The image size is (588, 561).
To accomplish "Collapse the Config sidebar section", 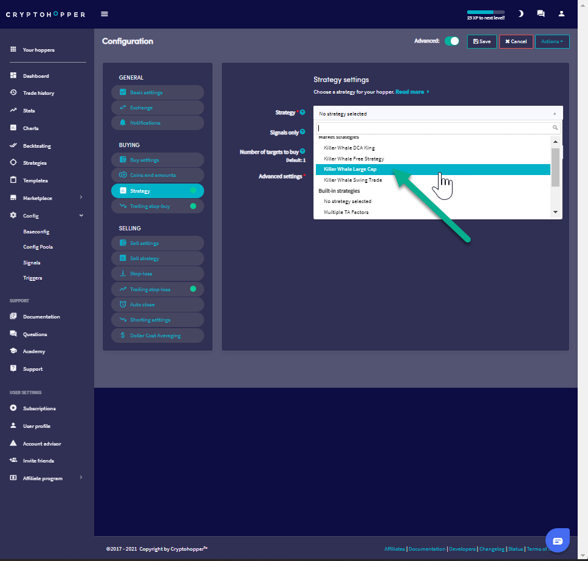I will coord(81,216).
